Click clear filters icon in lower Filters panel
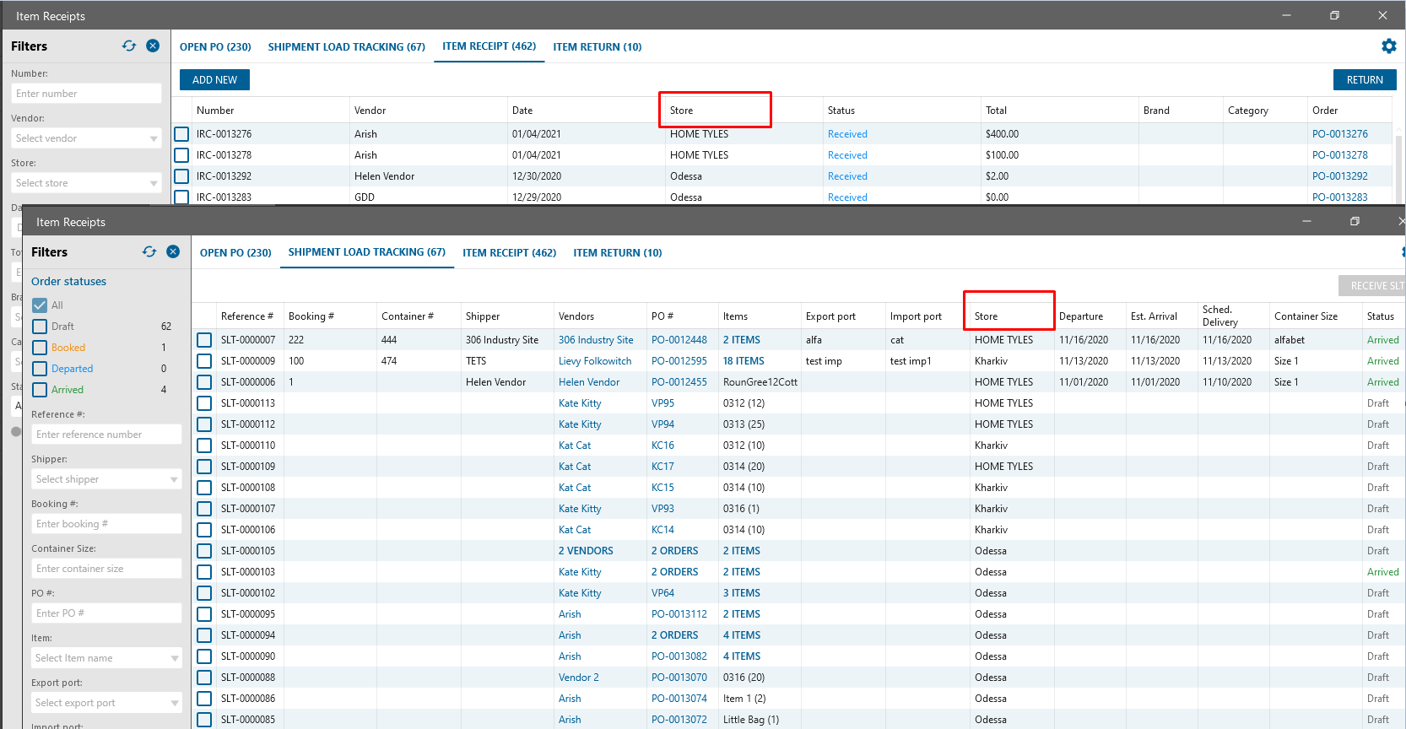The image size is (1406, 729). coord(173,252)
